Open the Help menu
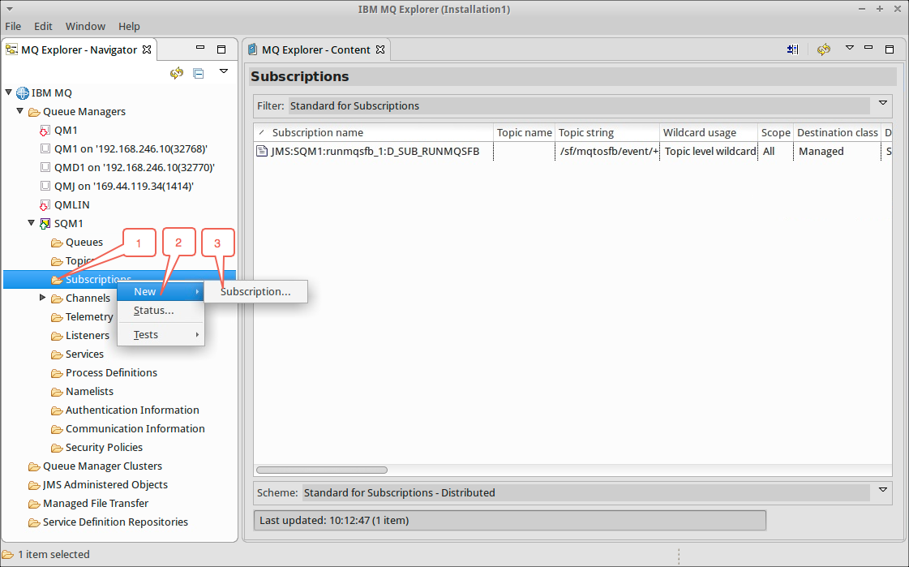Viewport: 909px width, 567px height. pyautogui.click(x=129, y=26)
